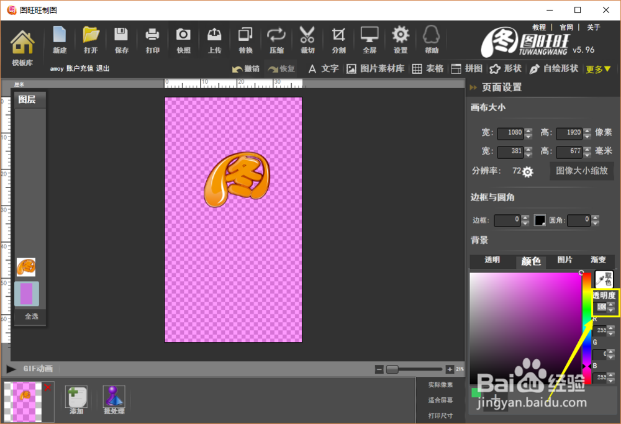Screen dimensions: 621x424
Task: Click the B value field 255
Action: coord(601,377)
